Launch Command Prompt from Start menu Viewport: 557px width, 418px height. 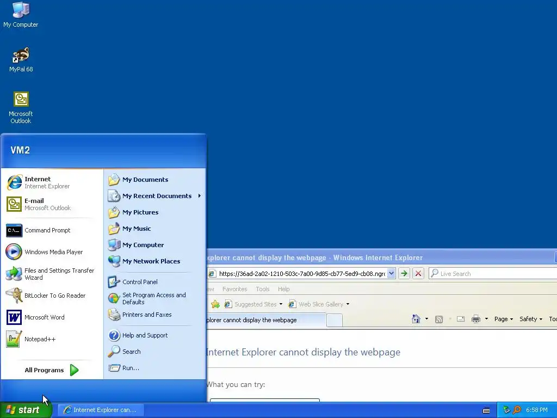point(53,230)
